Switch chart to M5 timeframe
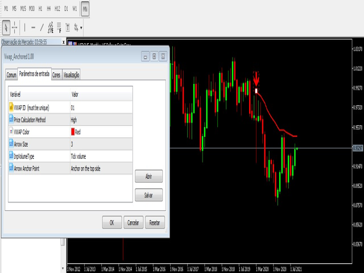 click(14, 9)
